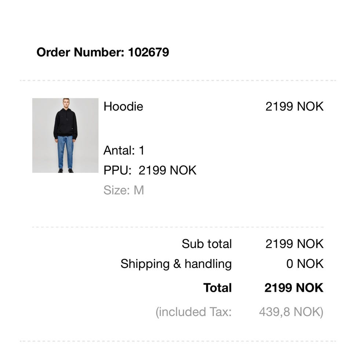Select the PPU value 2199 NOK
Image resolution: width=352 pixels, height=355 pixels.
(x=168, y=170)
